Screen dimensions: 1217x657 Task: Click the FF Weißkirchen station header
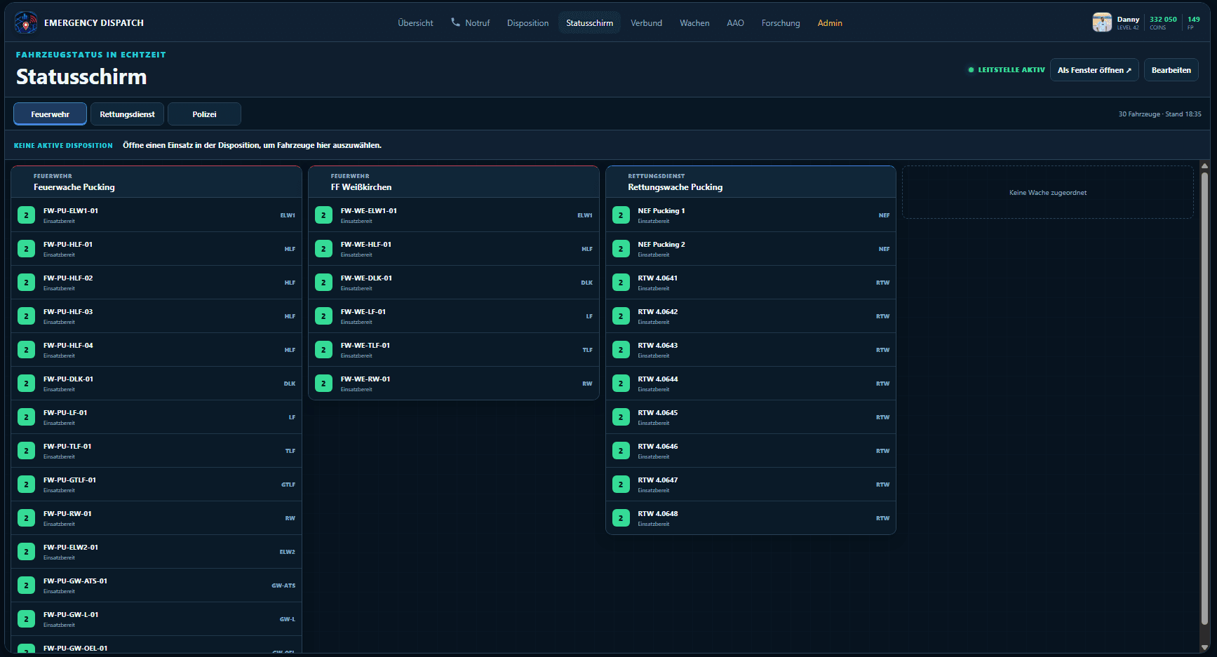pyautogui.click(x=454, y=182)
